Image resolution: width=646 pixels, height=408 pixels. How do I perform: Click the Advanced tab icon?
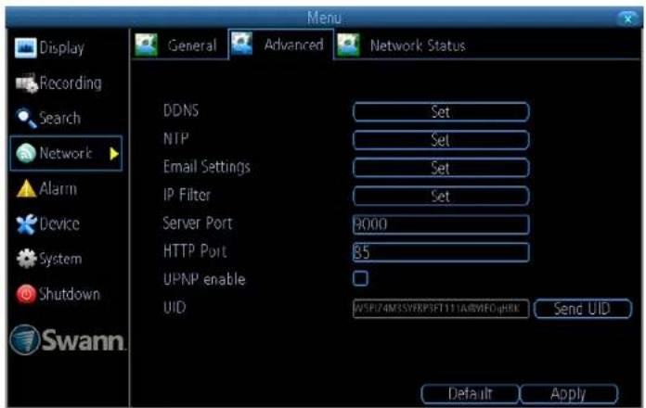pos(242,45)
